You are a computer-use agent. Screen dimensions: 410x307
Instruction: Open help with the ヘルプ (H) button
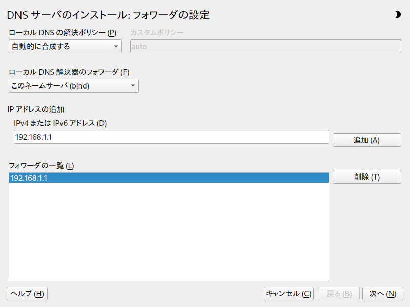[27, 294]
